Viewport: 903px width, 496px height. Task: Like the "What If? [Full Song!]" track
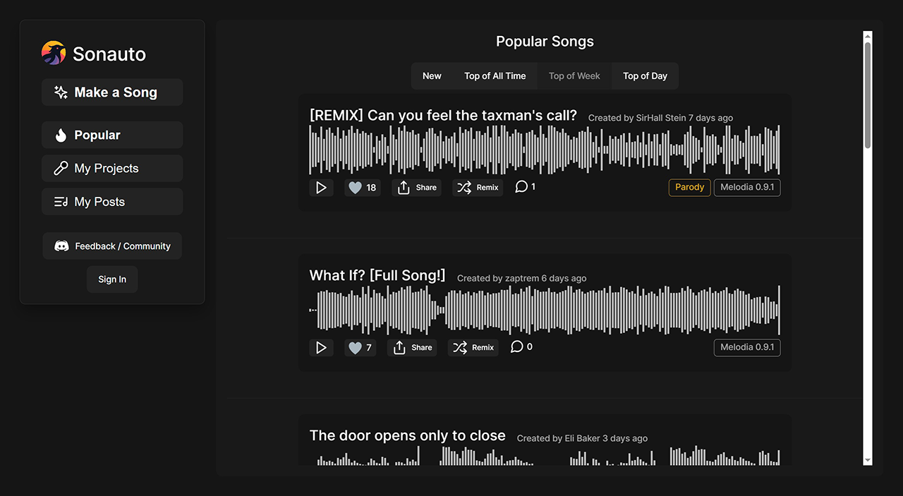click(x=360, y=347)
